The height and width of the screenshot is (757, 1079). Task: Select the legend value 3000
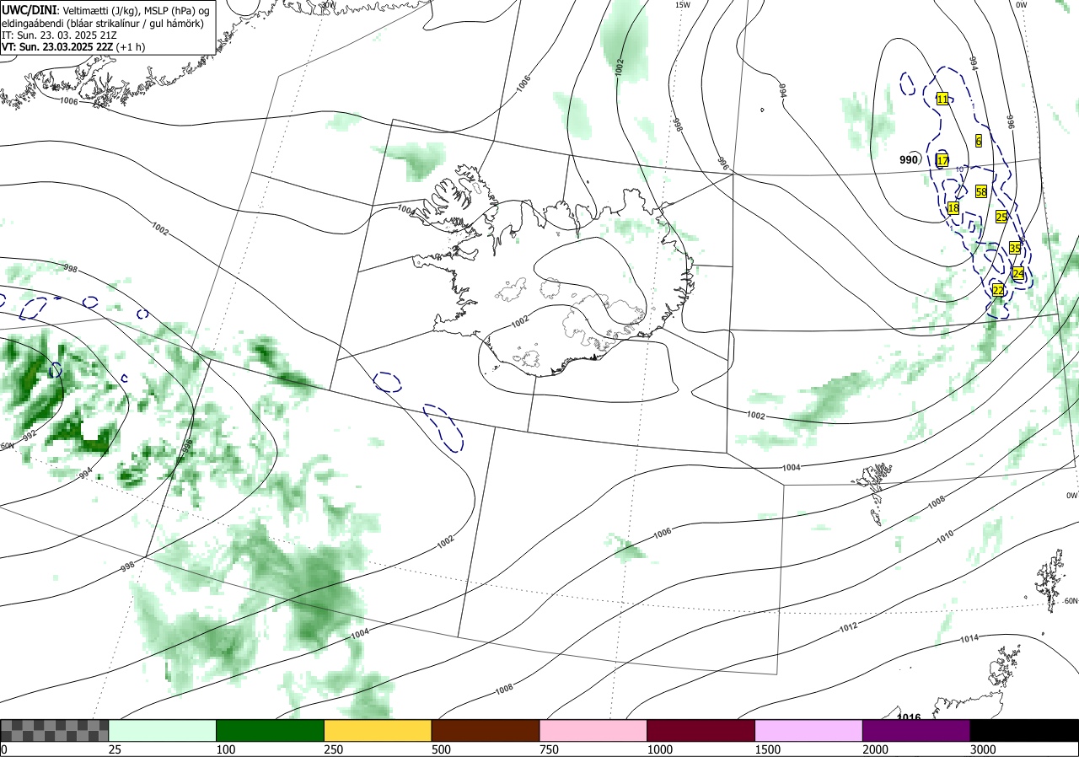(x=983, y=749)
